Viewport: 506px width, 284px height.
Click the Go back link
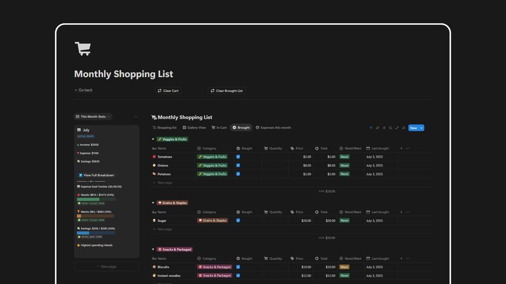pos(83,90)
